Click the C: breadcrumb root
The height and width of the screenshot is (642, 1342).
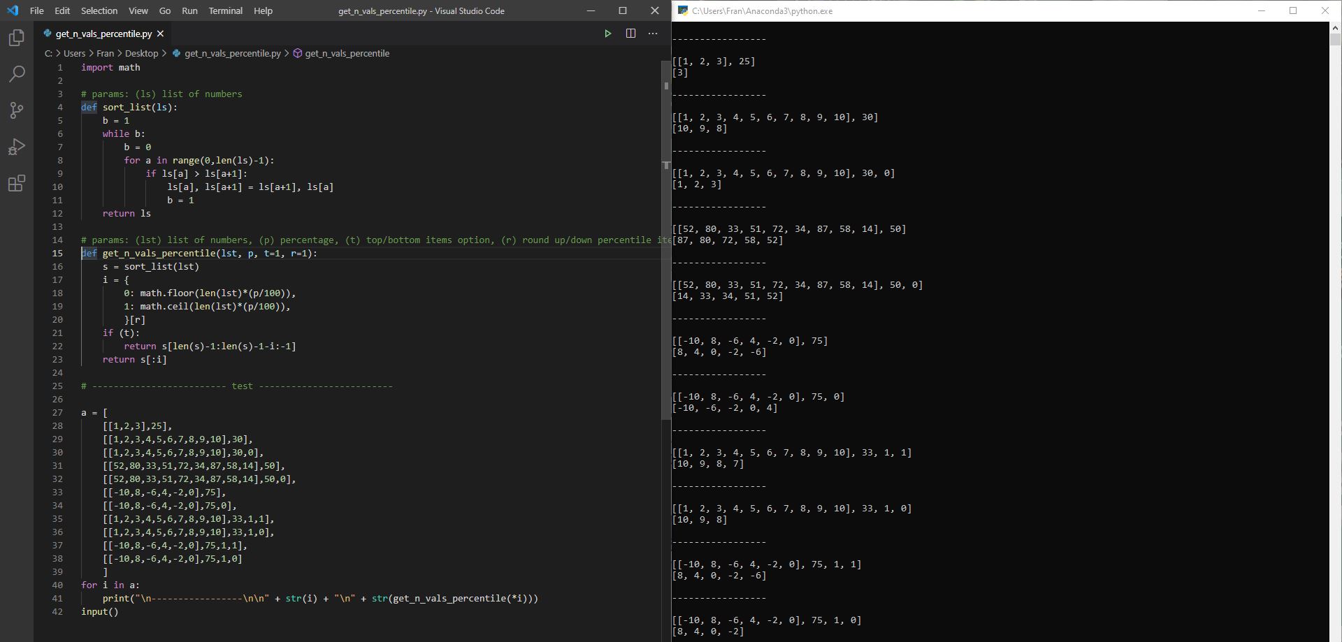pos(48,53)
